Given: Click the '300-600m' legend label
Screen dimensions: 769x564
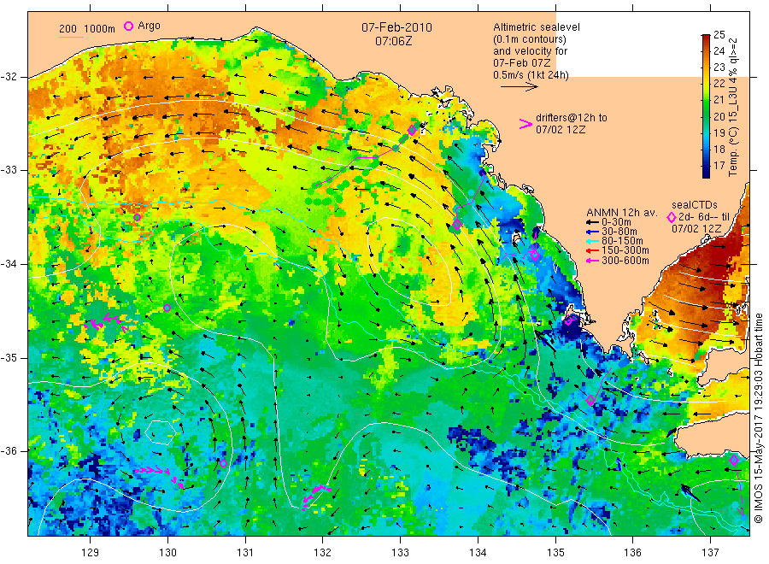Looking at the screenshot, I should (625, 261).
